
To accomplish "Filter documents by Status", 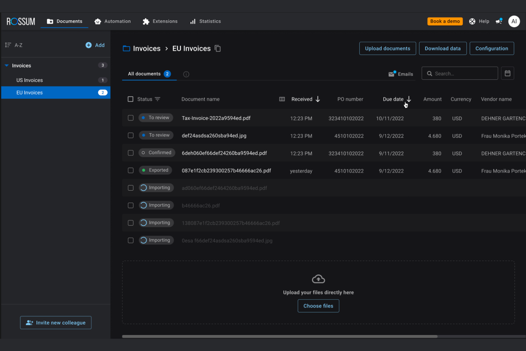I will pos(157,99).
